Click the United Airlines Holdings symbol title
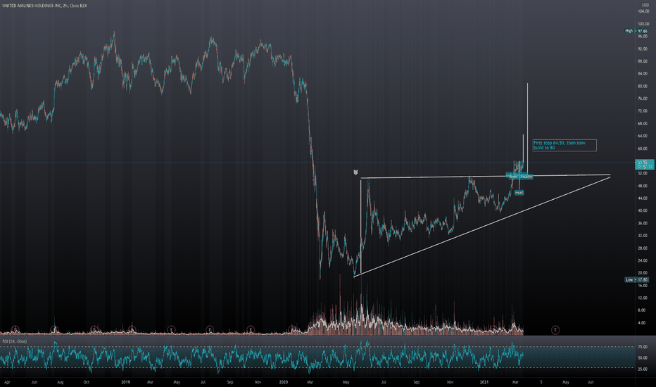The image size is (656, 387). 44,6
